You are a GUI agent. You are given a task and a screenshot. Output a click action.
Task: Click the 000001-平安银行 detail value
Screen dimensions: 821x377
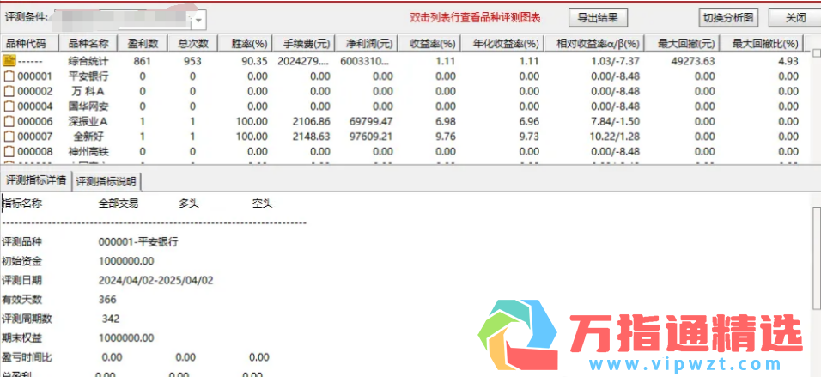[x=138, y=242]
